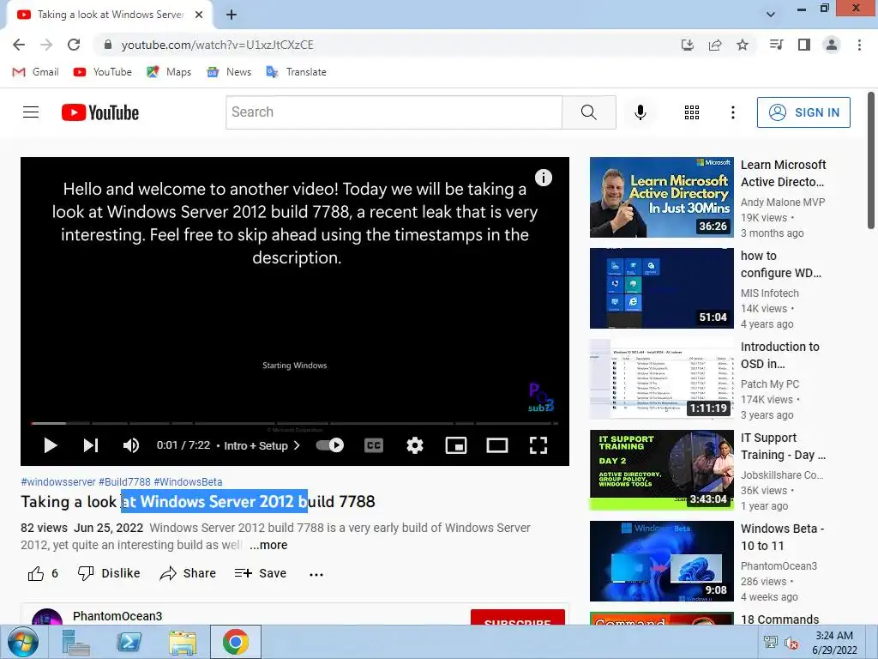Screen dimensions: 878x659
Task: Click the magnifier search button
Action: 588,112
